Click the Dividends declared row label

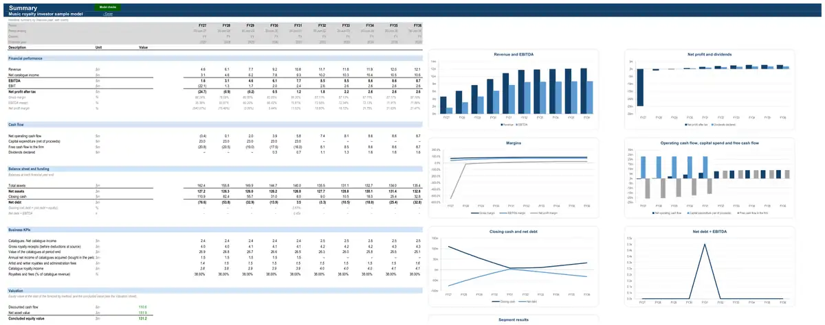point(22,152)
